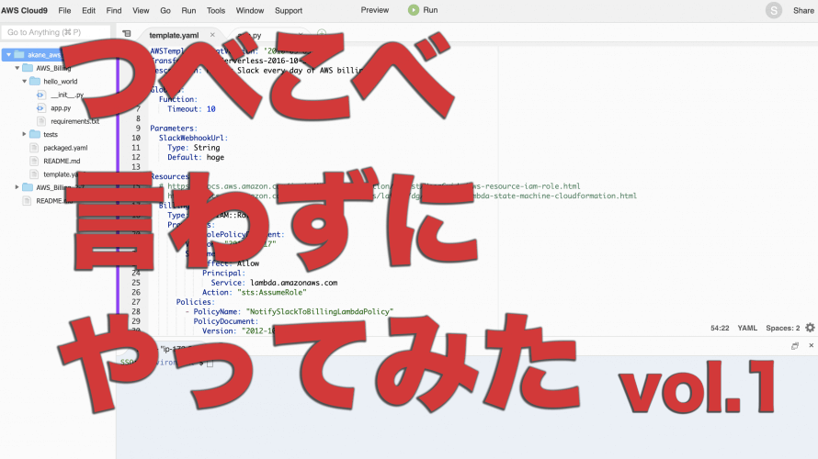Screen dimensions: 818x459
Task: Open editor settings gear icon
Action: [810, 328]
